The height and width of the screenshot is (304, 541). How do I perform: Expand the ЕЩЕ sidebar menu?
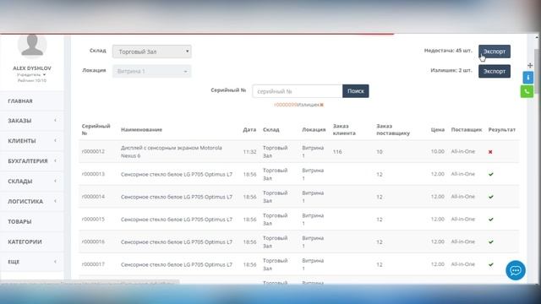[x=32, y=262]
